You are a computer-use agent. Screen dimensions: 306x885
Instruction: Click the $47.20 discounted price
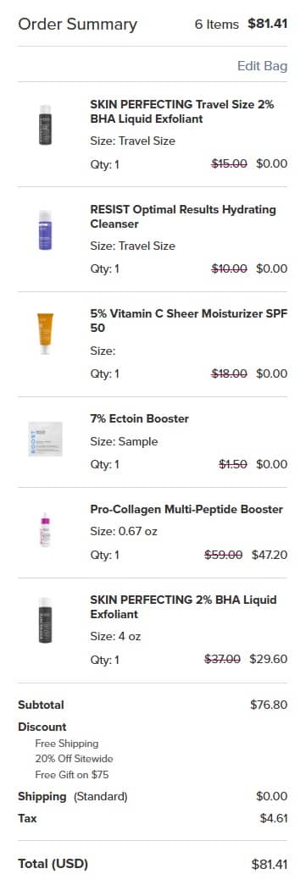(270, 555)
